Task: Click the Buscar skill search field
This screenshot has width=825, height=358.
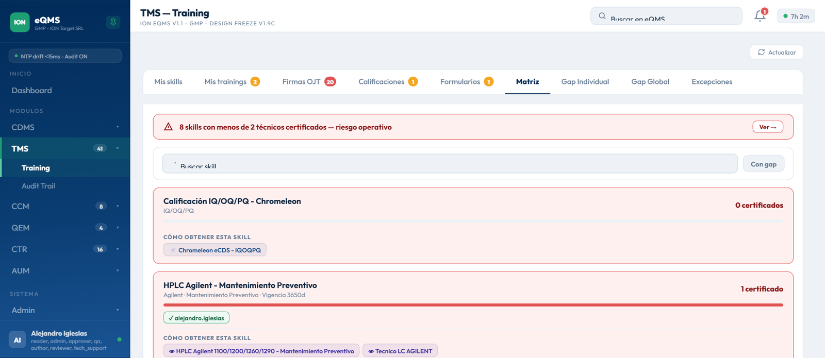Action: [x=450, y=164]
